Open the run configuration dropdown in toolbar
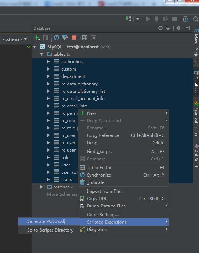Viewport: 199px width, 253px height. click(138, 19)
